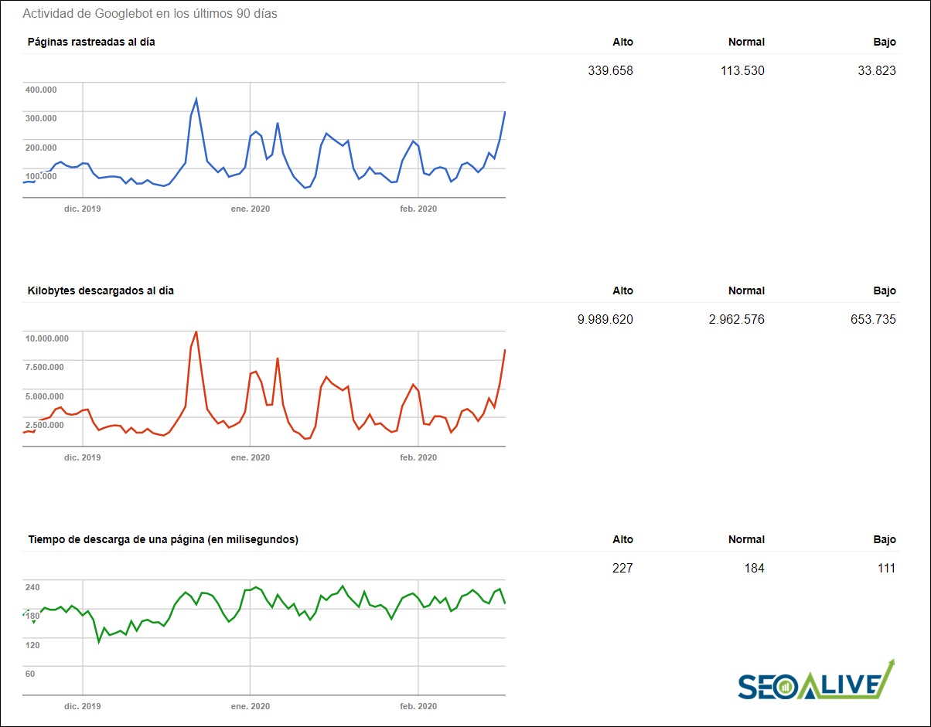Screen dimensions: 931x727
Task: Click 'dic. 2019' label under the green chart
Action: (x=82, y=706)
